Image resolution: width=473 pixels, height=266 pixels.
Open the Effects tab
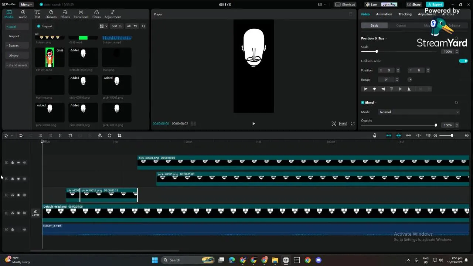pos(65,14)
